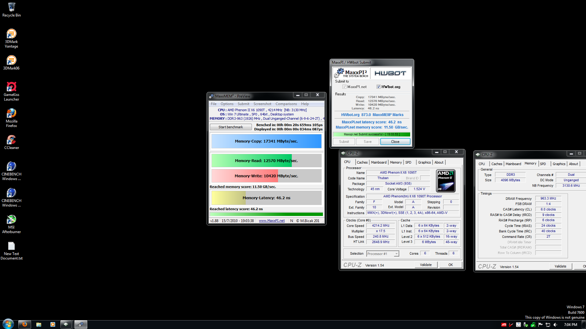
Task: Click MaxxPI² logo in submit window
Action: 351,73
